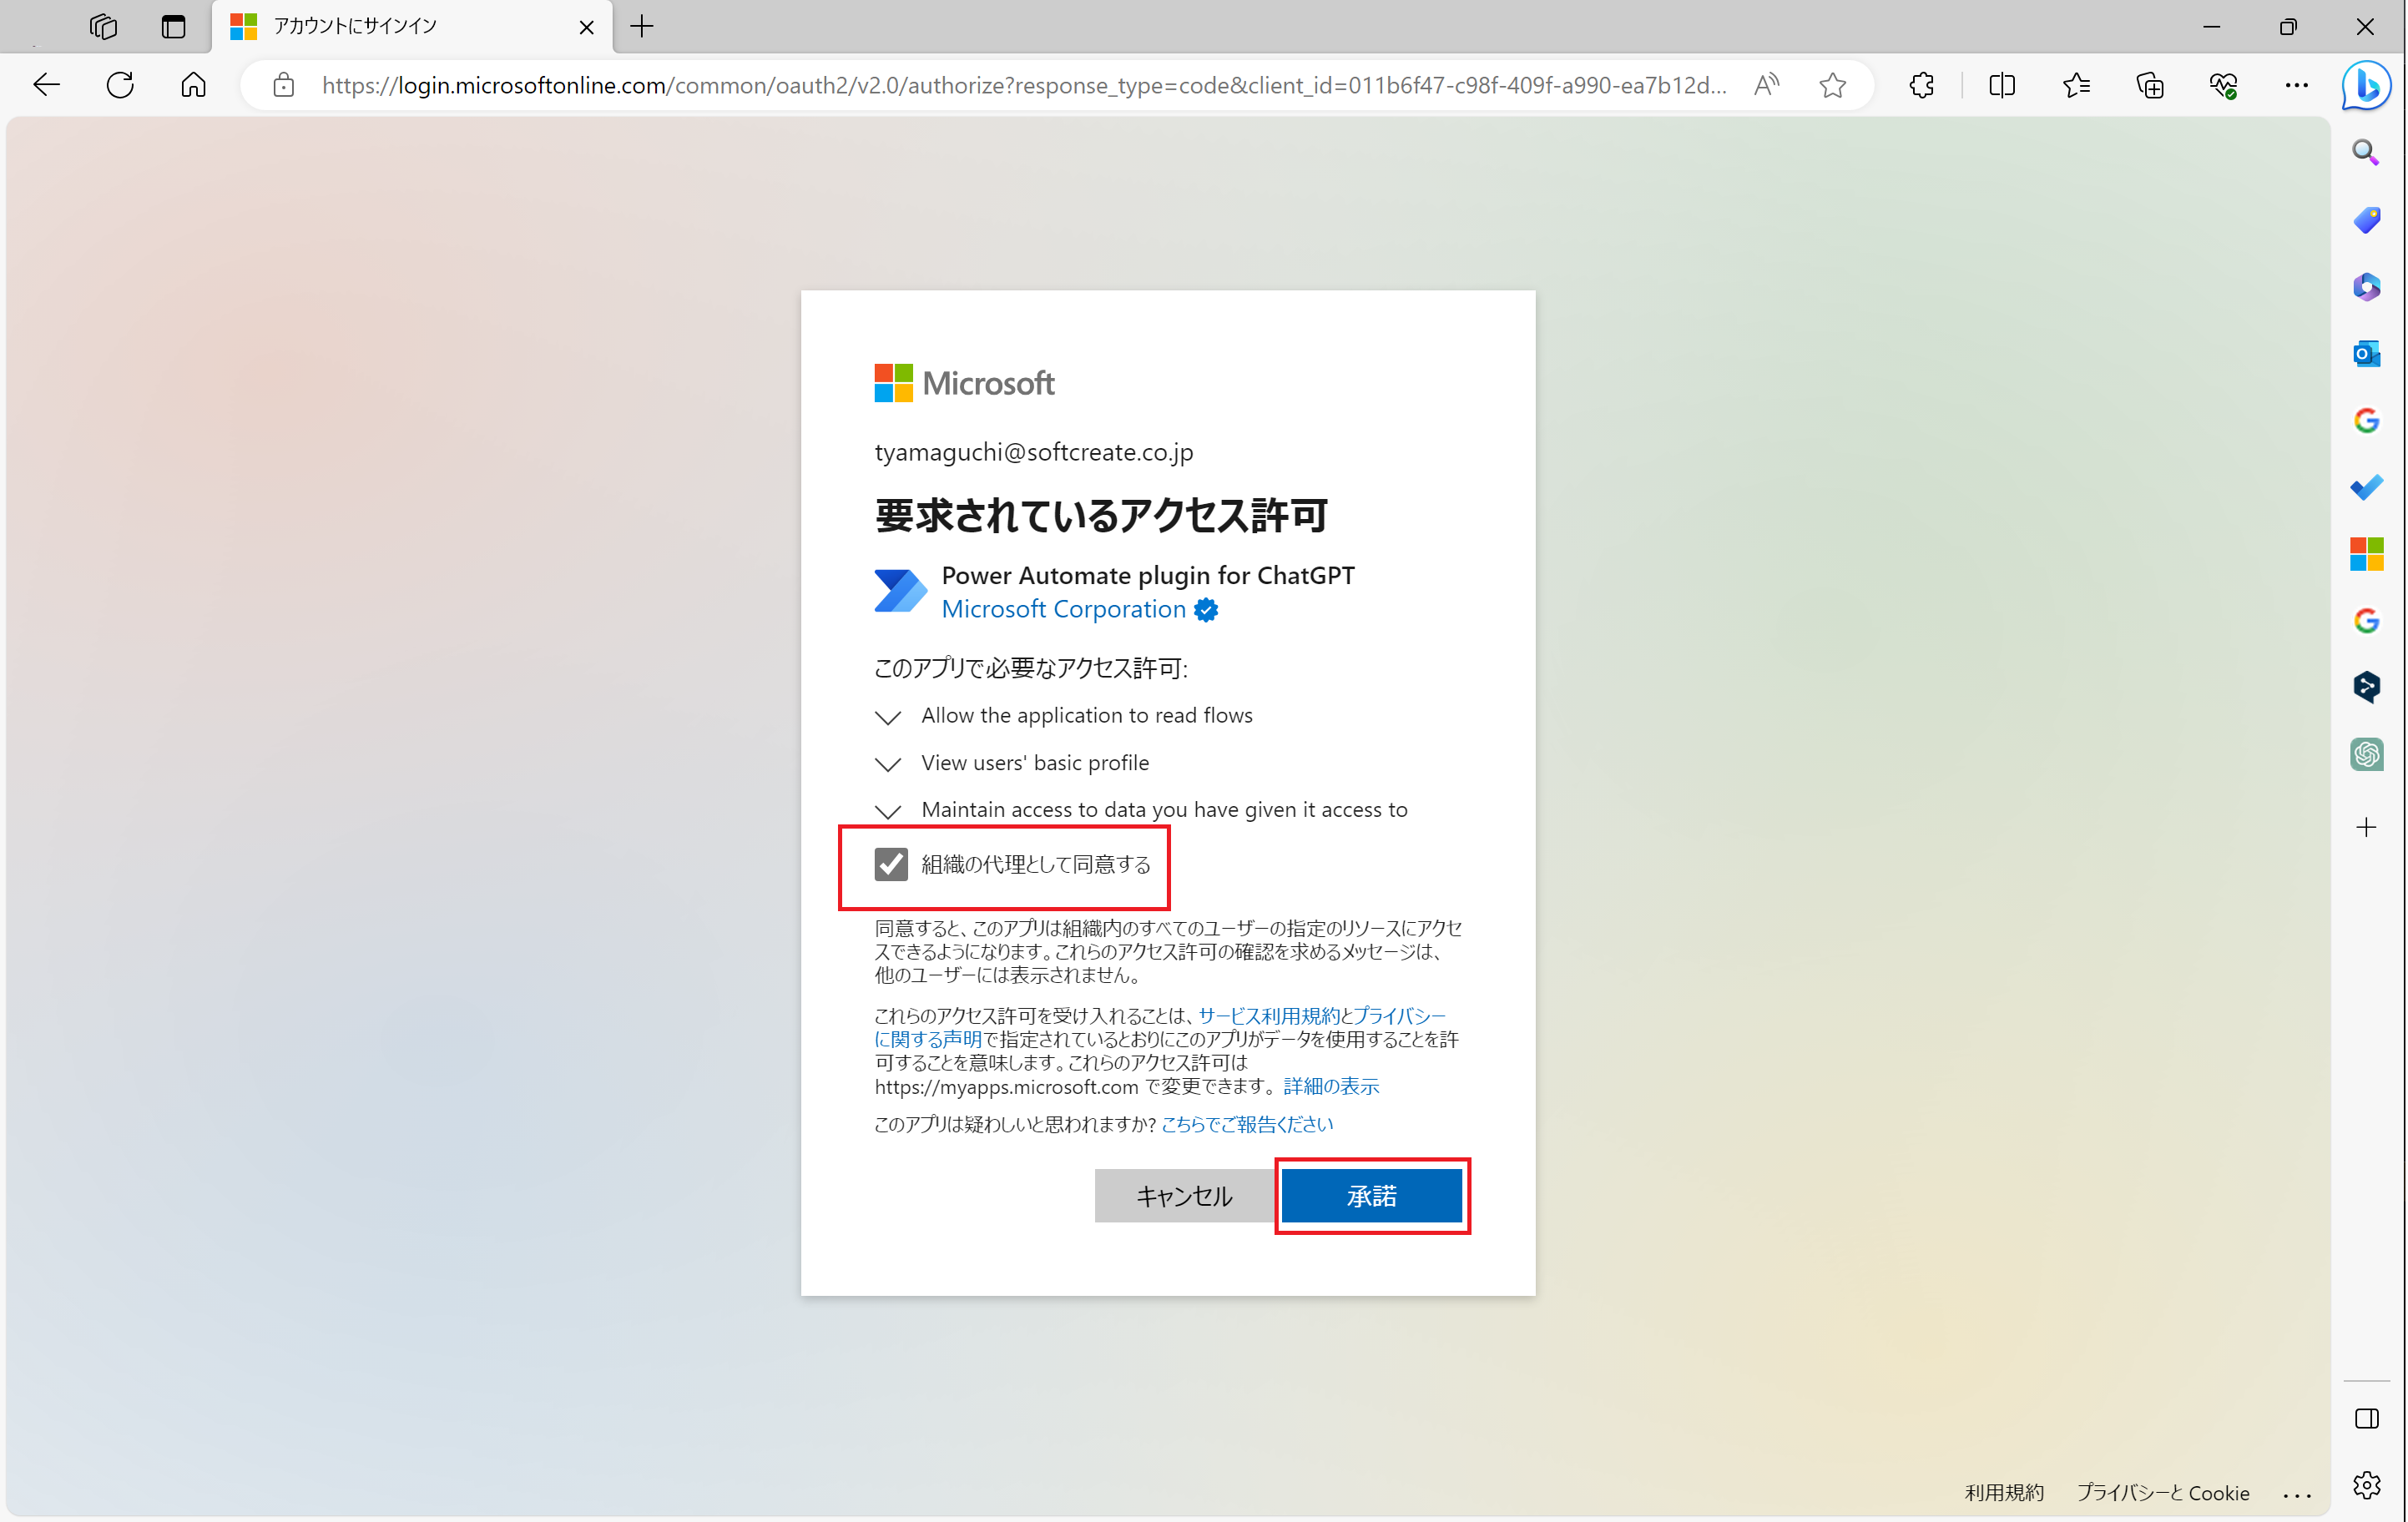Go to the browser Home page
Viewport: 2408px width, 1522px height.
[193, 85]
